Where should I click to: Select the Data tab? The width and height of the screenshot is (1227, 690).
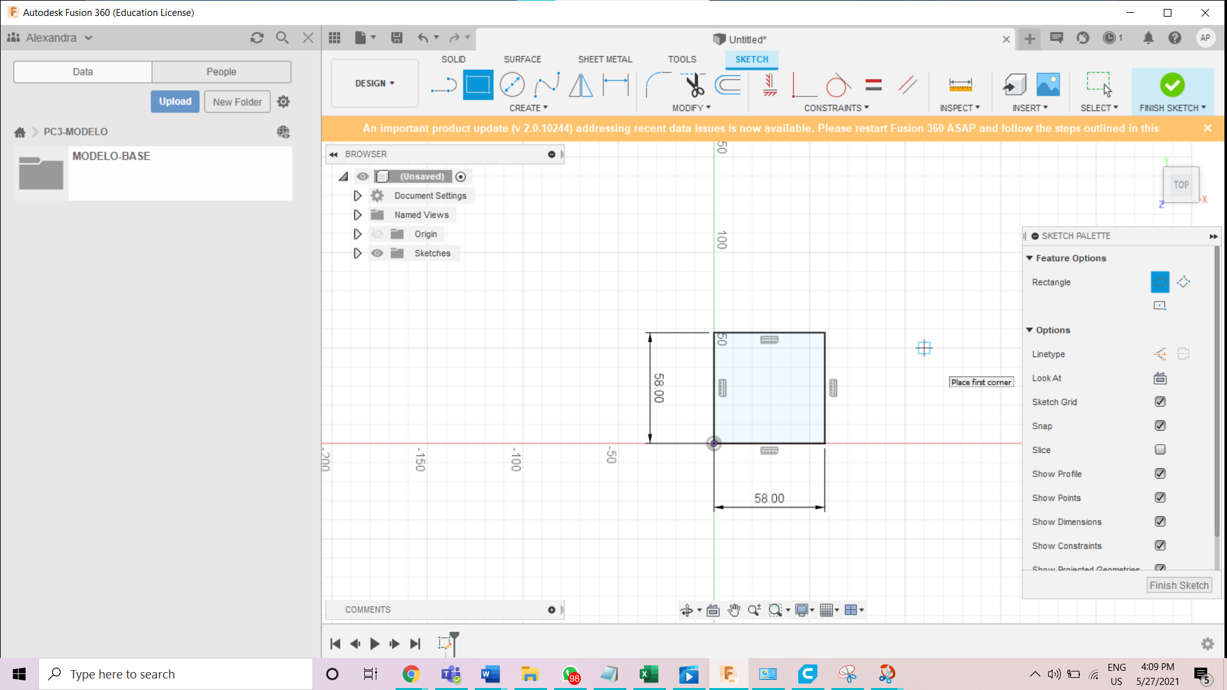[x=82, y=72]
